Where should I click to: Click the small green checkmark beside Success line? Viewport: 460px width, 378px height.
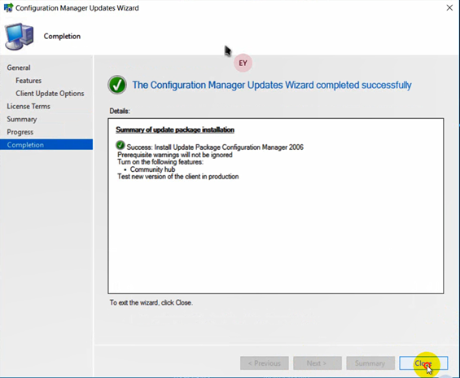[120, 145]
